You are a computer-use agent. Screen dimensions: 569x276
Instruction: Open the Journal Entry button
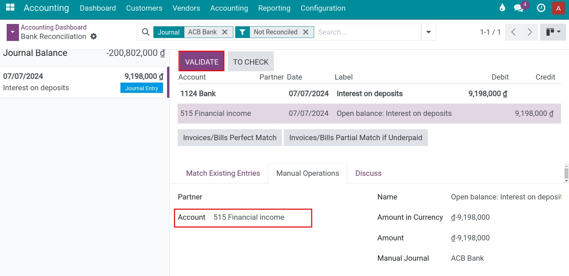point(142,88)
